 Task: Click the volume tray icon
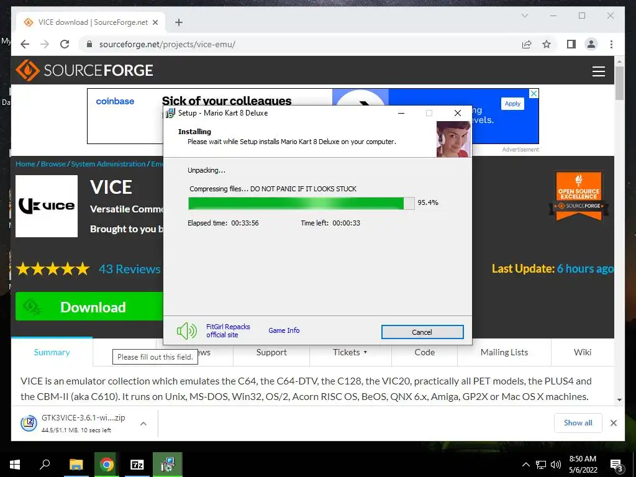tap(556, 465)
